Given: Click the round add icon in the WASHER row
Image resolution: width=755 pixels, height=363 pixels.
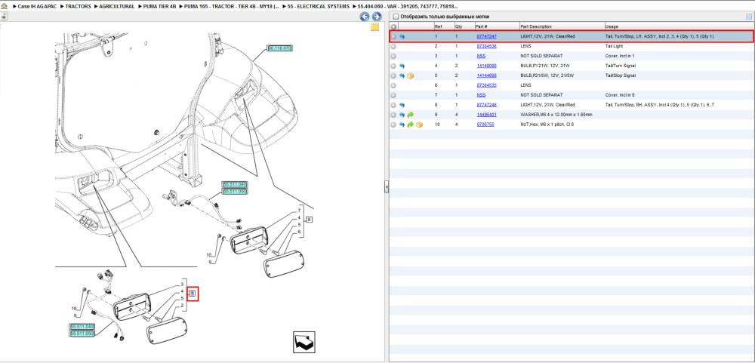Looking at the screenshot, I should (393, 115).
